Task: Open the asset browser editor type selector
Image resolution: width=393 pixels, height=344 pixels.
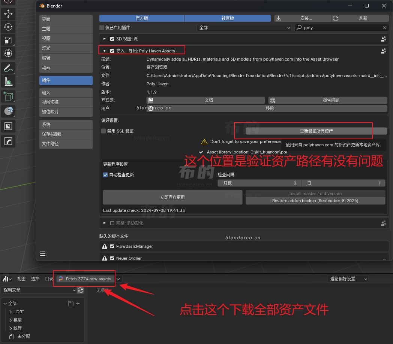Action: [7, 279]
